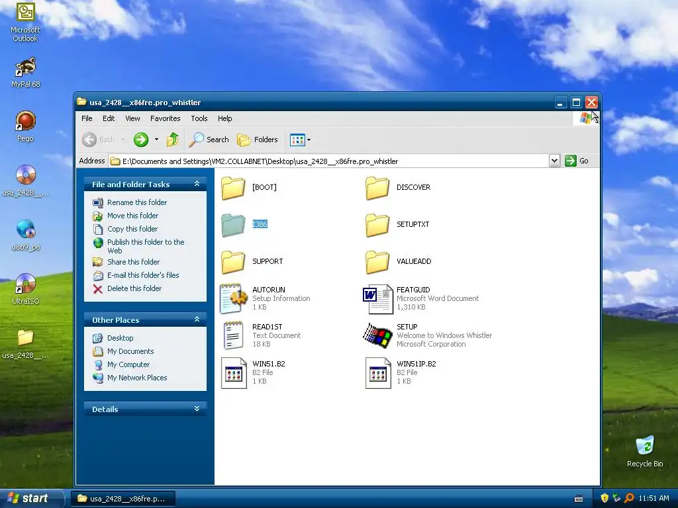Click the folder icon in the title bar
Image resolution: width=678 pixels, height=508 pixels.
tap(81, 102)
